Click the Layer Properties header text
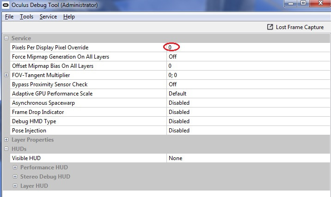 tap(32, 140)
